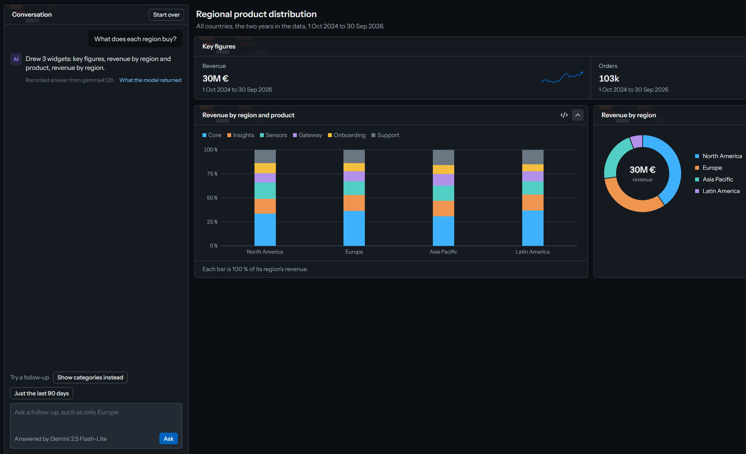Open the code view icon for Revenue by region and product
Viewport: 746px width, 454px height.
click(564, 115)
